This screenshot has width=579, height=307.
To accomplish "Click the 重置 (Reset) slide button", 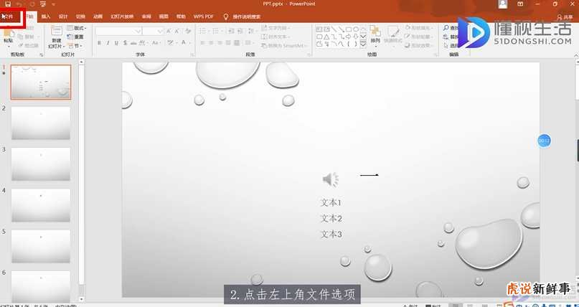I will 76,37.
